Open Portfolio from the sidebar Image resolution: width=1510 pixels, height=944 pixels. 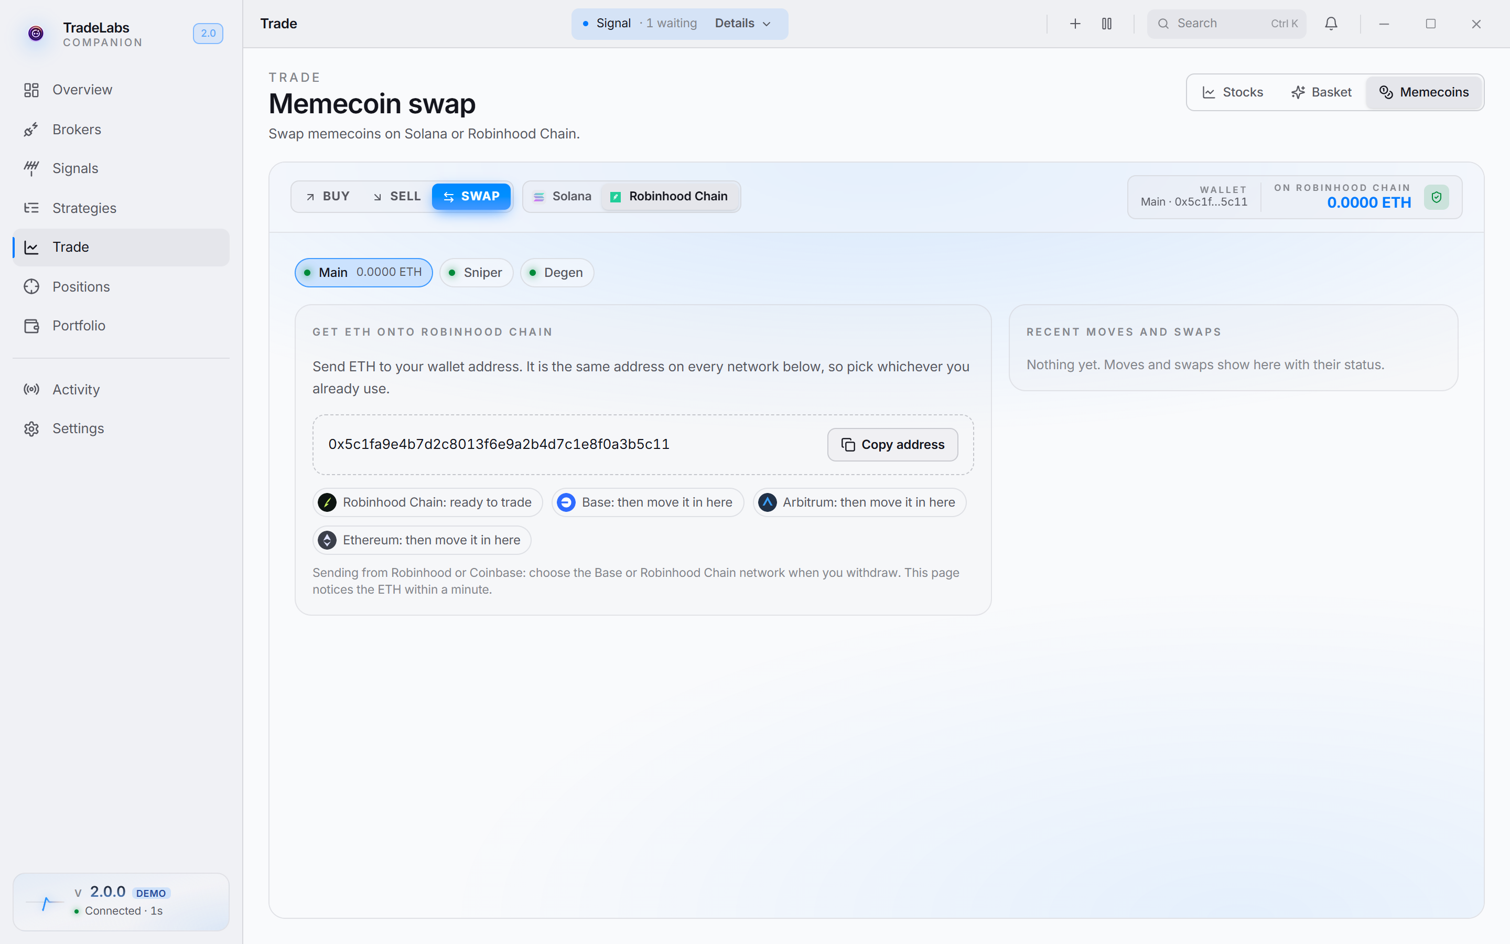tap(121, 326)
